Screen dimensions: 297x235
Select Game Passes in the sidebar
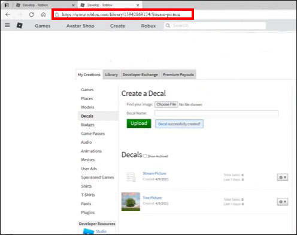point(93,134)
